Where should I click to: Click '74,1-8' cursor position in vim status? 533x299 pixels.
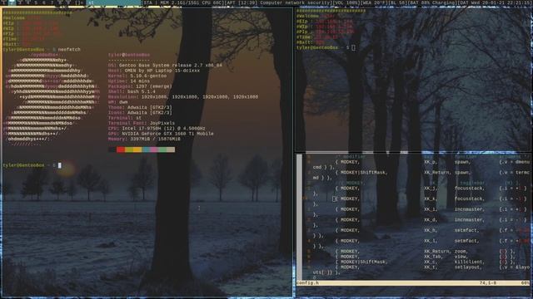tap(488, 282)
